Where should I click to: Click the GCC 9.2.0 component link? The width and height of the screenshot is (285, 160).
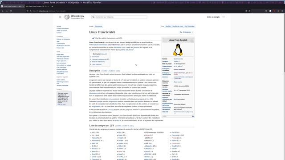[122, 138]
